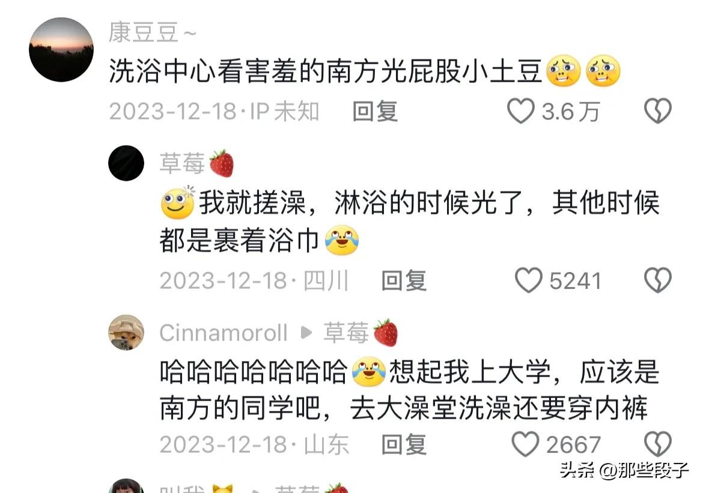The height and width of the screenshot is (493, 703).
Task: Tap the 2667 like count
Action: [x=573, y=444]
